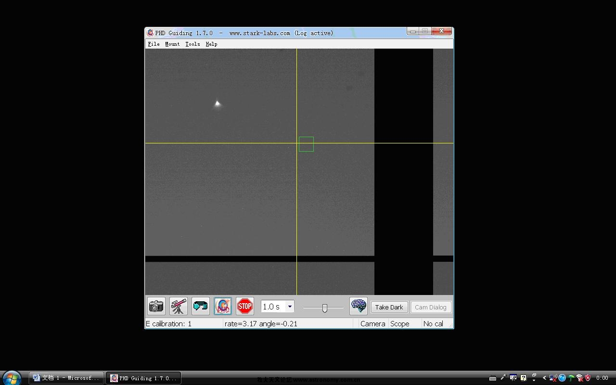Viewport: 616px width, 385px height.
Task: Click the camera connect icon
Action: [x=156, y=307]
